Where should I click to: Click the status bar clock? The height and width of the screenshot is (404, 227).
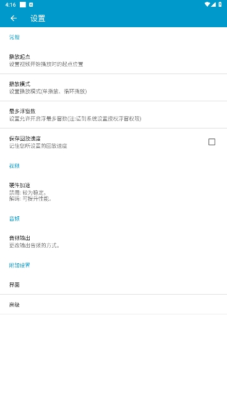click(x=11, y=5)
